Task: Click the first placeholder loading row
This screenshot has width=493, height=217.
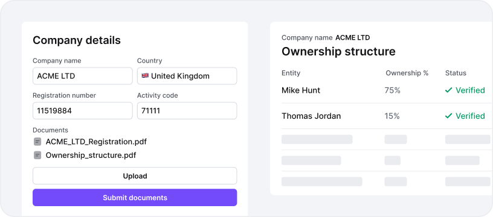Action: (387, 139)
